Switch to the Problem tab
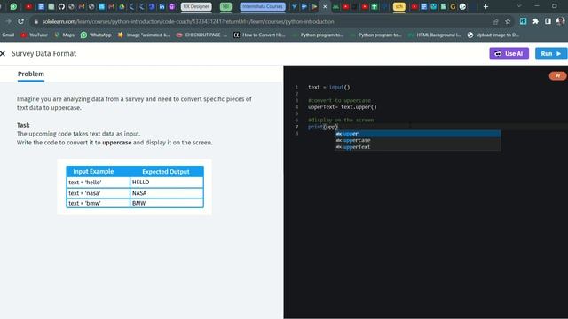Screen dimensions: 568x319 point(31,74)
